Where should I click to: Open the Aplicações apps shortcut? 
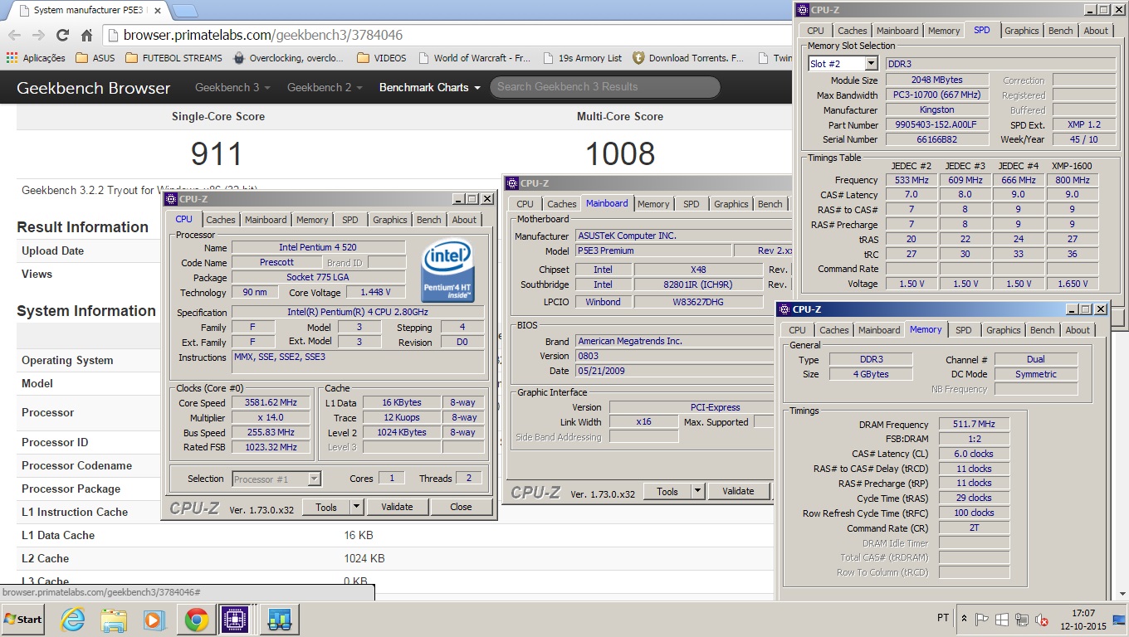click(37, 58)
